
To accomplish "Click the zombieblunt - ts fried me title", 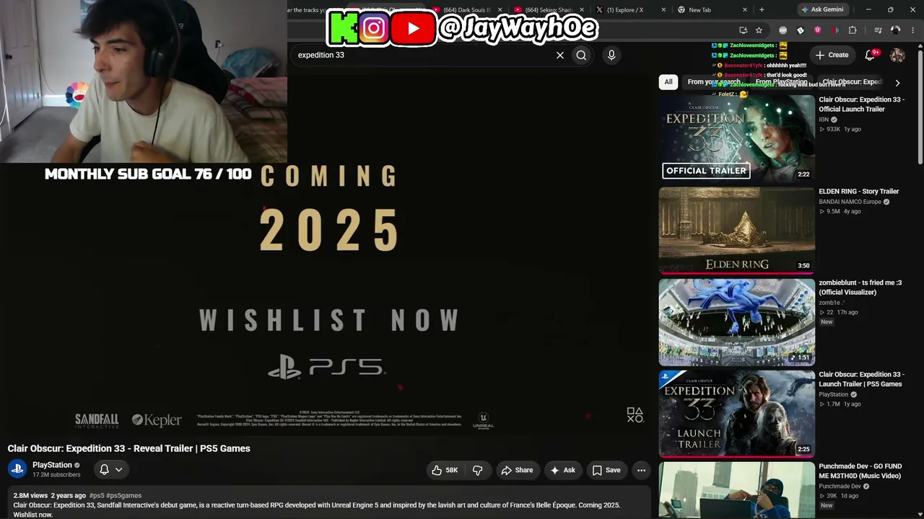I will click(x=860, y=288).
